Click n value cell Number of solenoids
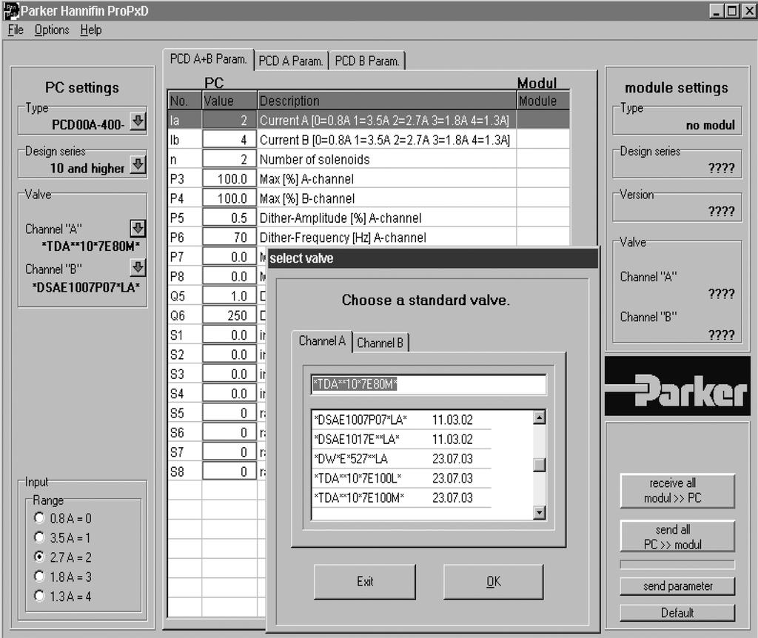 [x=229, y=159]
